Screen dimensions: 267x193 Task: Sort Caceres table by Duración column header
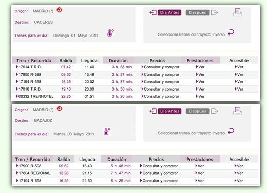coord(118,60)
